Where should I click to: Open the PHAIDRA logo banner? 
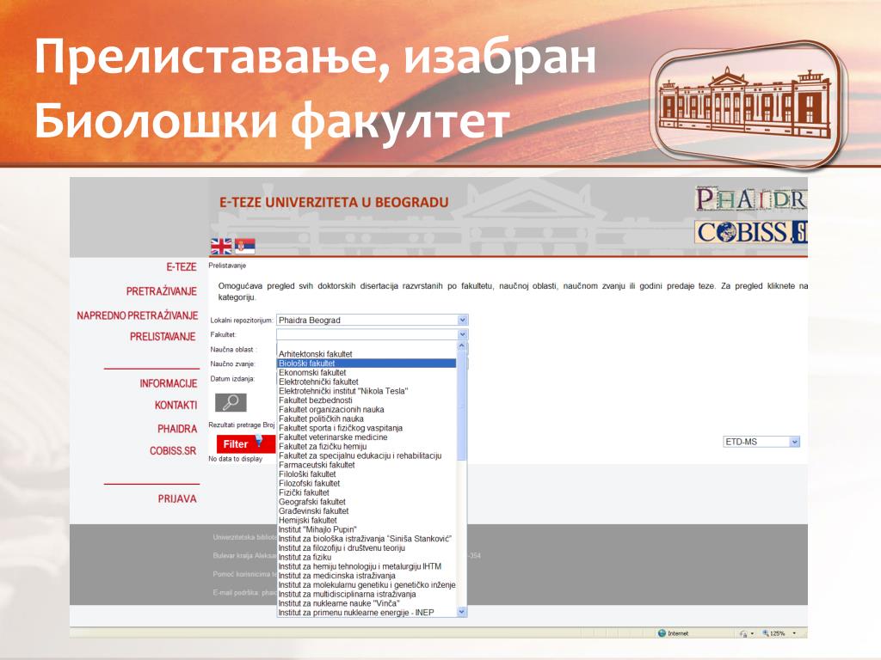[751, 199]
